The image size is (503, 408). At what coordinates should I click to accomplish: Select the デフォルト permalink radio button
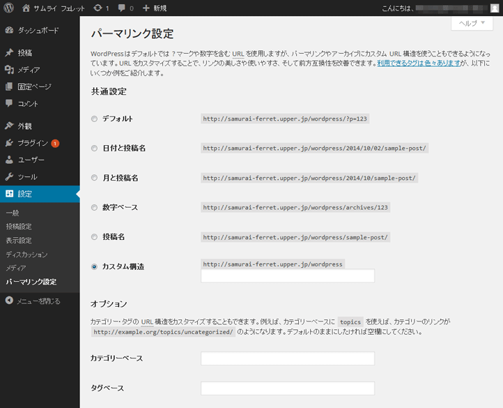coord(95,119)
